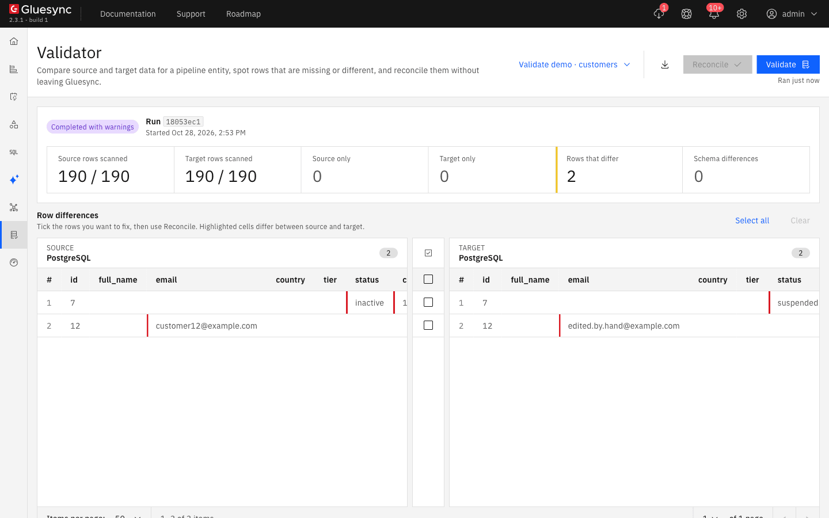Click the target full_name column header

coord(530,280)
